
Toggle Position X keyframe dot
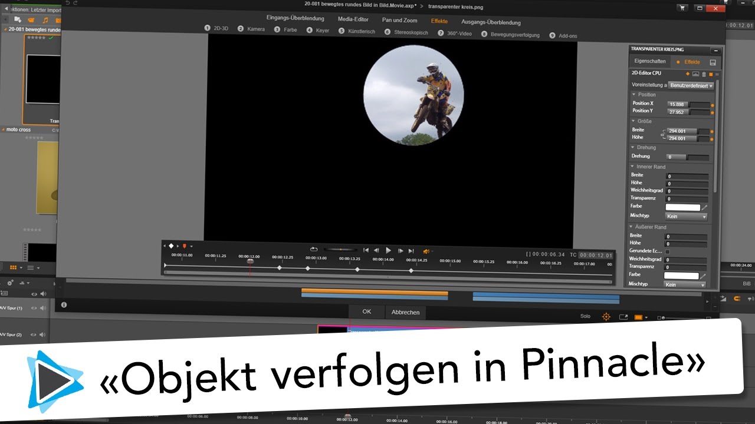pyautogui.click(x=713, y=105)
